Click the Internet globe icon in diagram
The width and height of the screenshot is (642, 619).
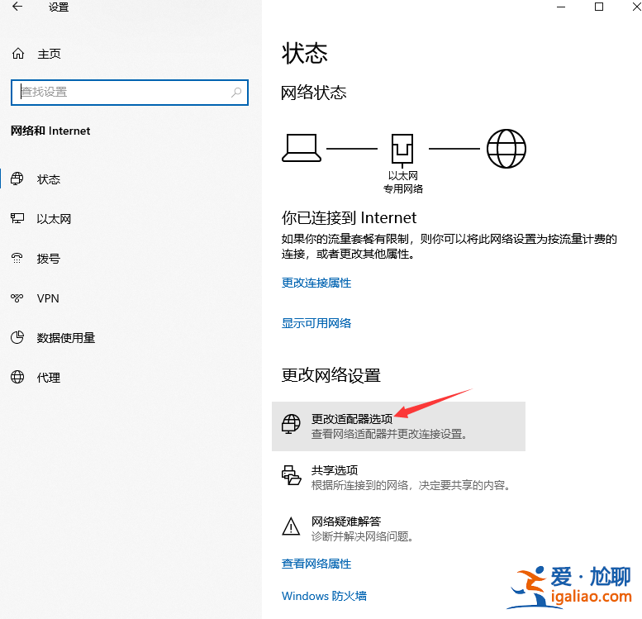click(506, 149)
